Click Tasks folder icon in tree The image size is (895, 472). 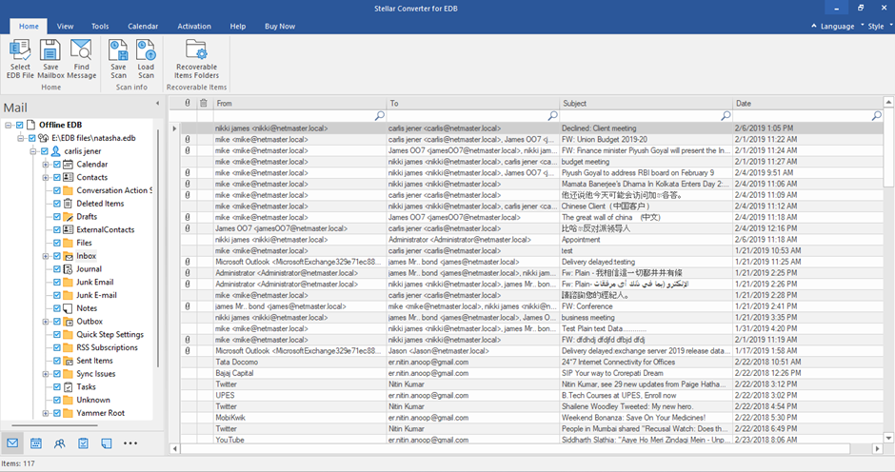pos(68,387)
